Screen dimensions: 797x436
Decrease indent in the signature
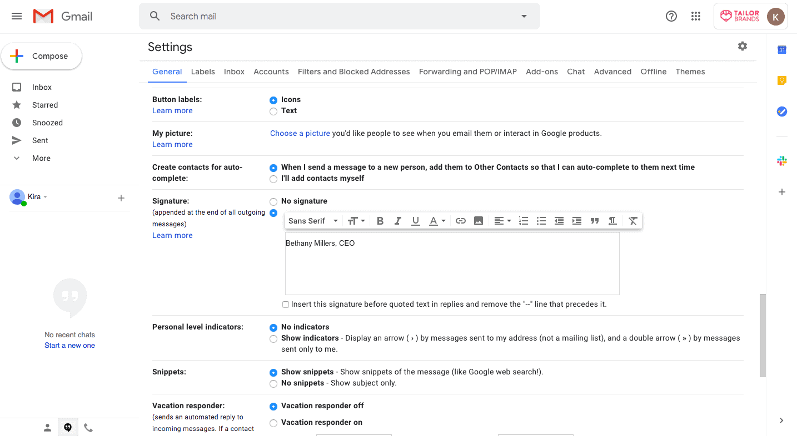coord(559,221)
